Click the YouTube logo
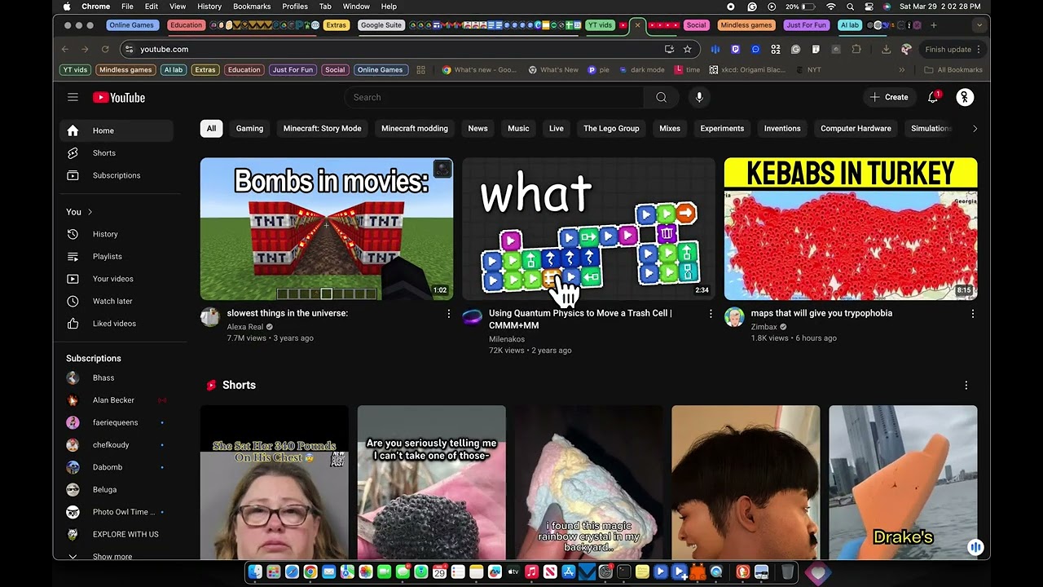 coord(119,98)
